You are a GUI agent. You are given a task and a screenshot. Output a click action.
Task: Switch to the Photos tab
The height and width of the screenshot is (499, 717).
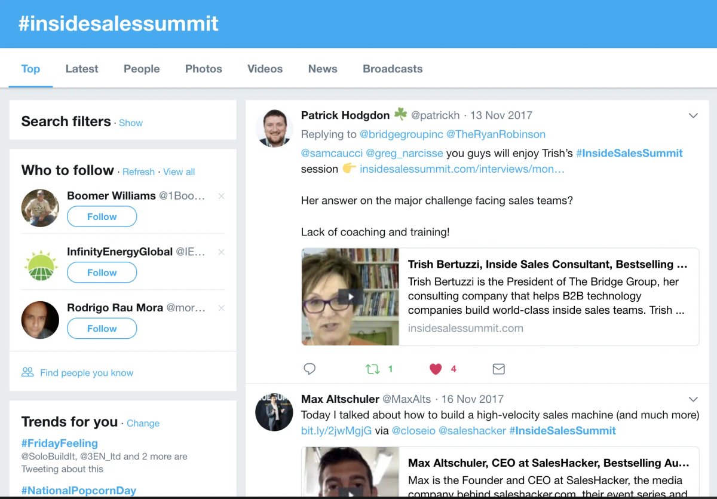coord(204,69)
